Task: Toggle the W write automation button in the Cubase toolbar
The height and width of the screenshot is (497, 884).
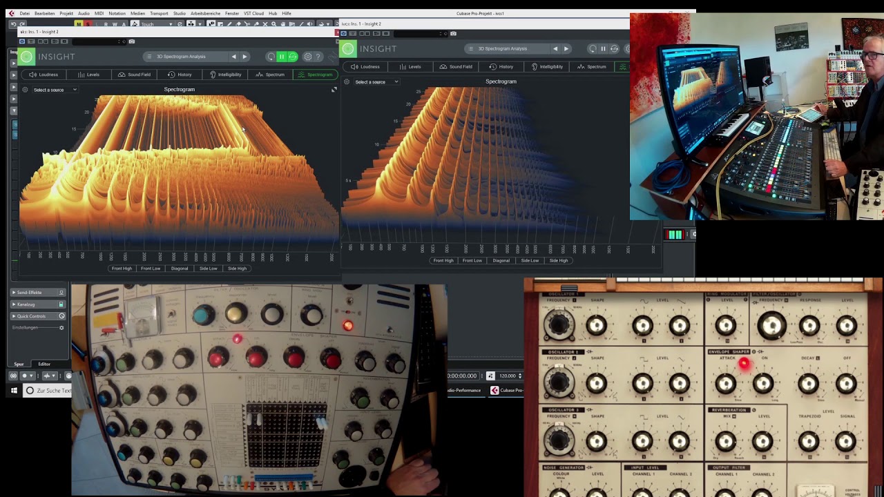Action: pyautogui.click(x=115, y=24)
